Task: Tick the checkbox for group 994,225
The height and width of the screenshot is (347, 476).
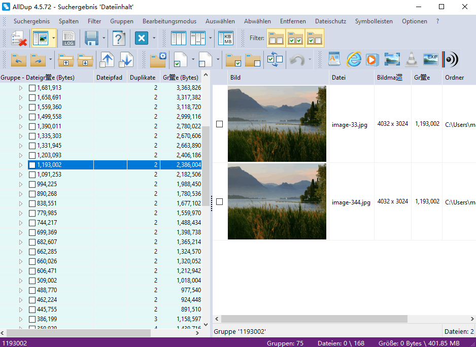Action: click(x=32, y=184)
